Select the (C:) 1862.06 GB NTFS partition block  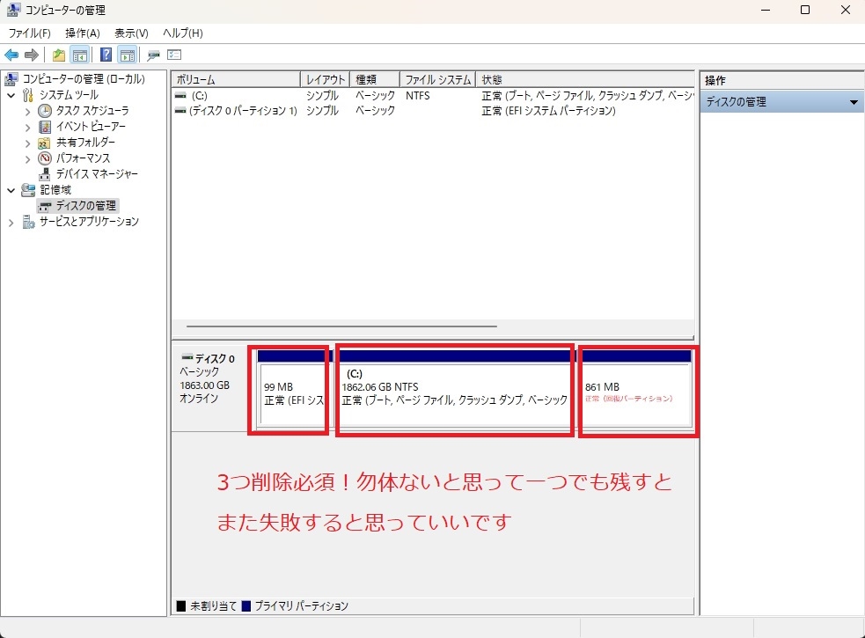tap(455, 389)
